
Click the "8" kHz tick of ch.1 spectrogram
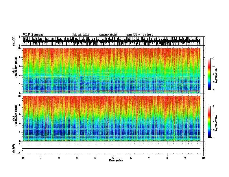(x=20, y=57)
